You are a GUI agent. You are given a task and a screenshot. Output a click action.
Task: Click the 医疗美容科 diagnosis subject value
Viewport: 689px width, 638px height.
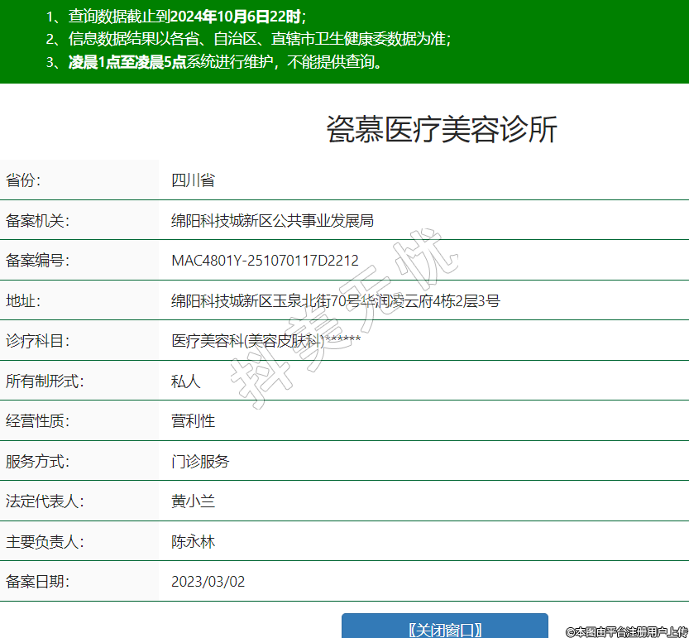(x=266, y=341)
